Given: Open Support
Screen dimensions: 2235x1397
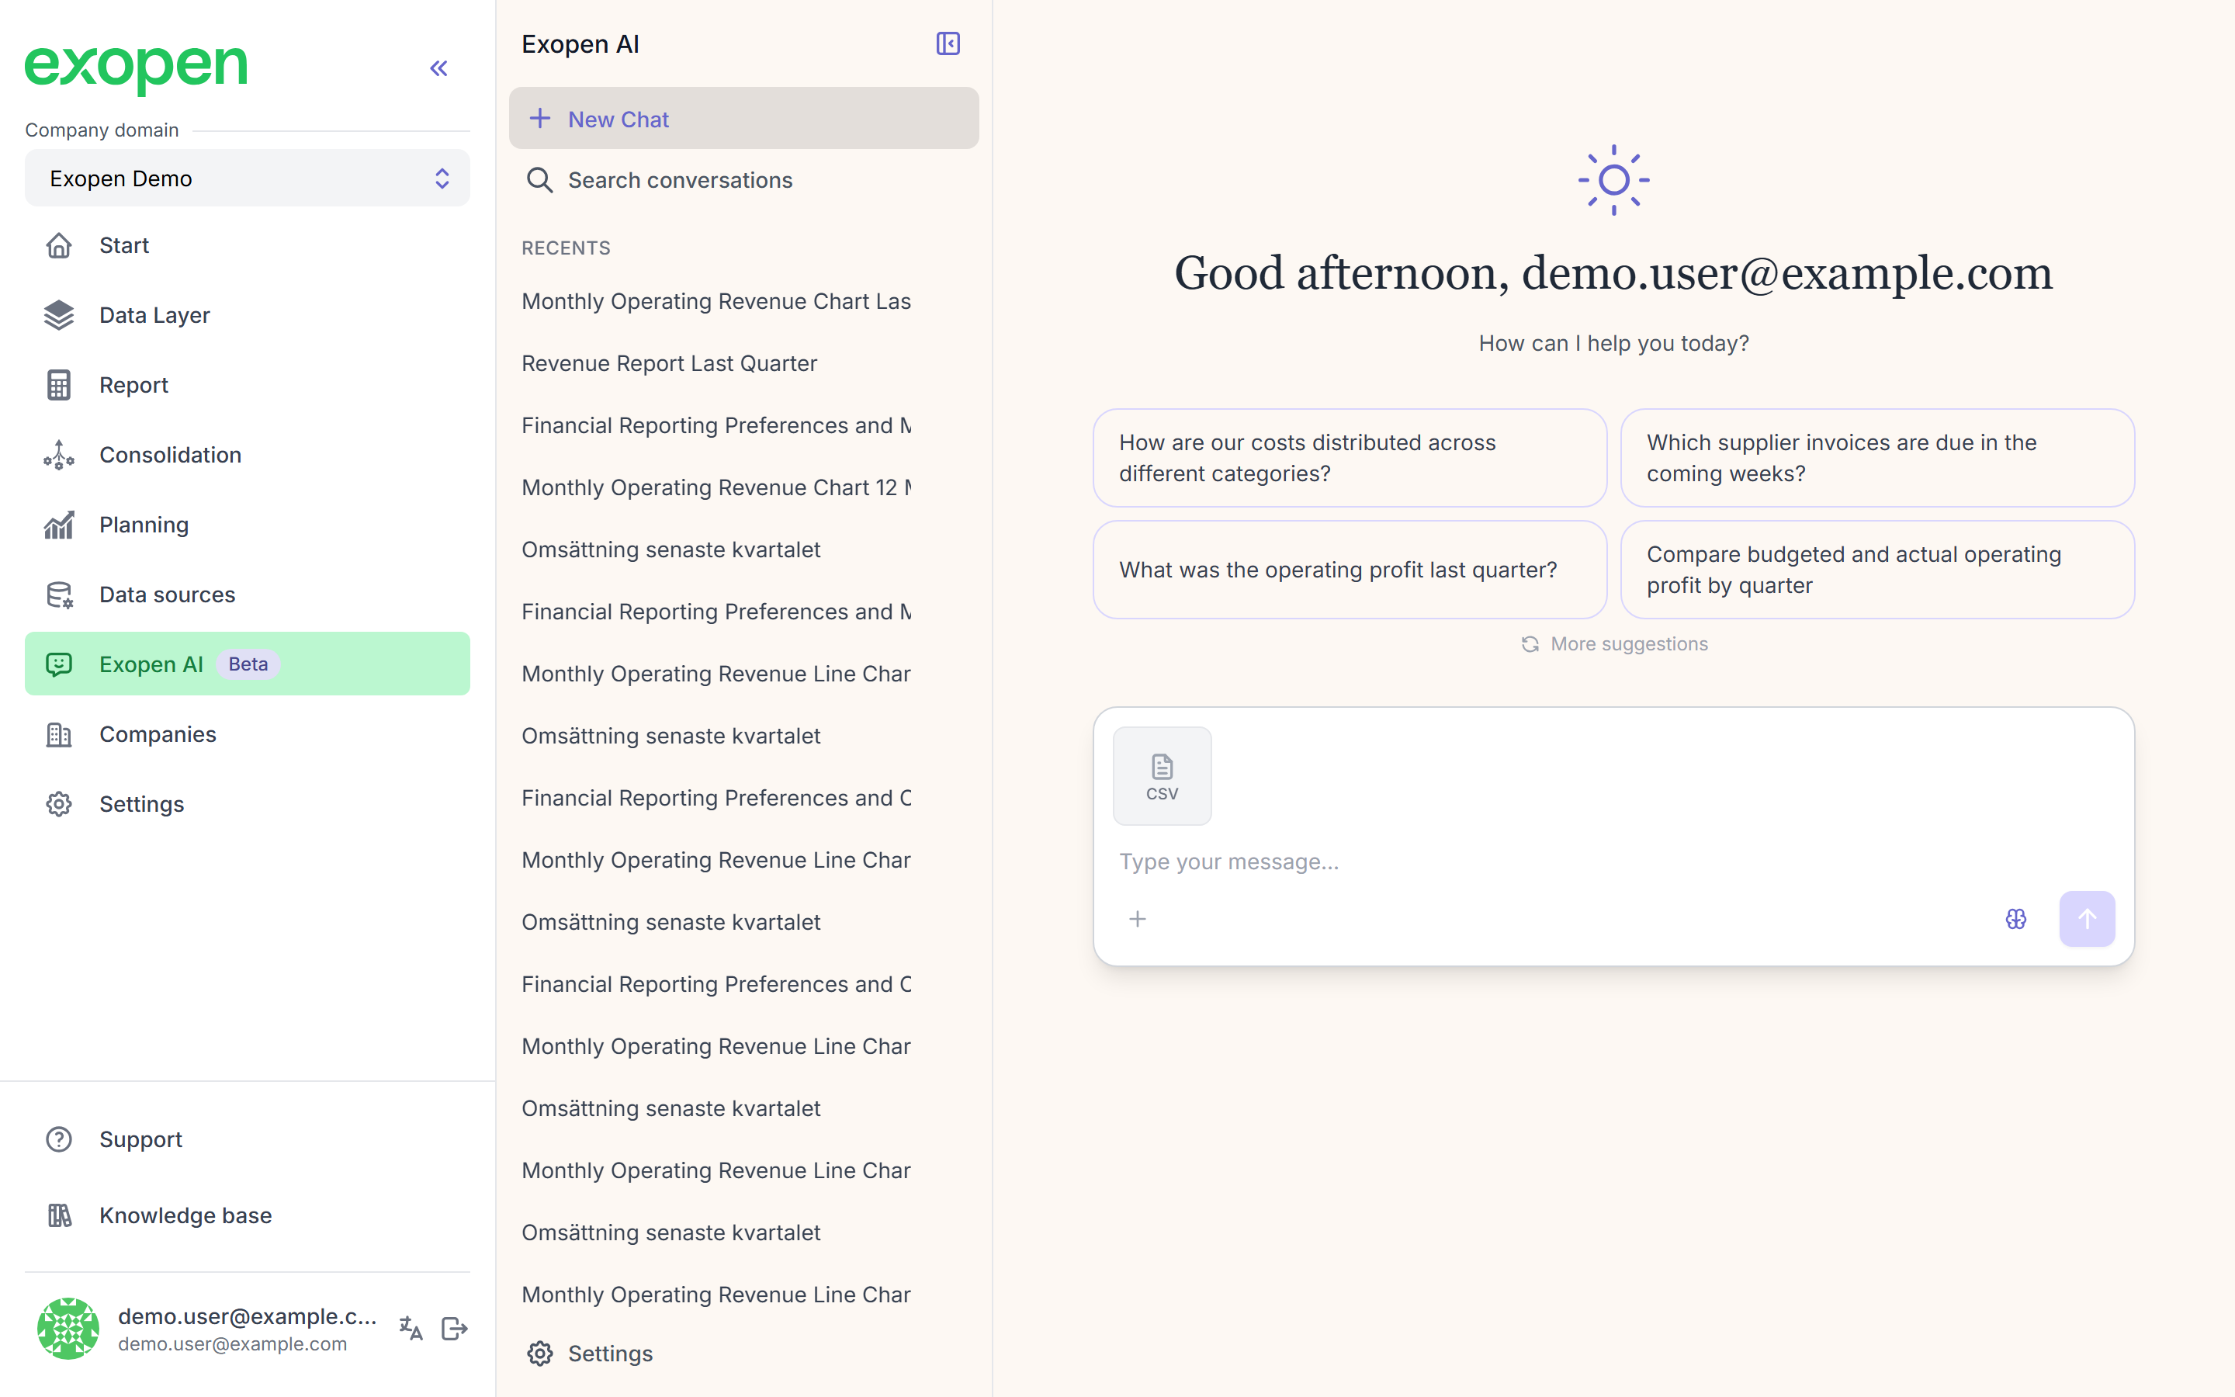Looking at the screenshot, I should [248, 1139].
